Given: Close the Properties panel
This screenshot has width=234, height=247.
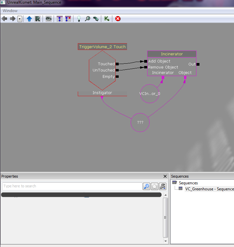Looking at the screenshot, I should pos(165,176).
